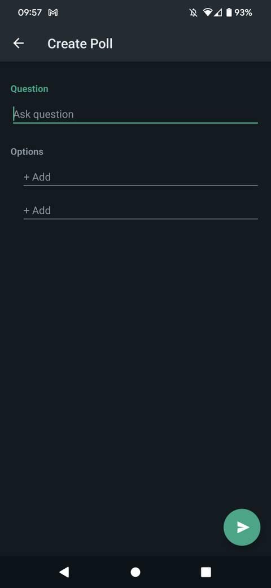Tap the empty area below the option fields
The image size is (271, 588).
[135, 356]
